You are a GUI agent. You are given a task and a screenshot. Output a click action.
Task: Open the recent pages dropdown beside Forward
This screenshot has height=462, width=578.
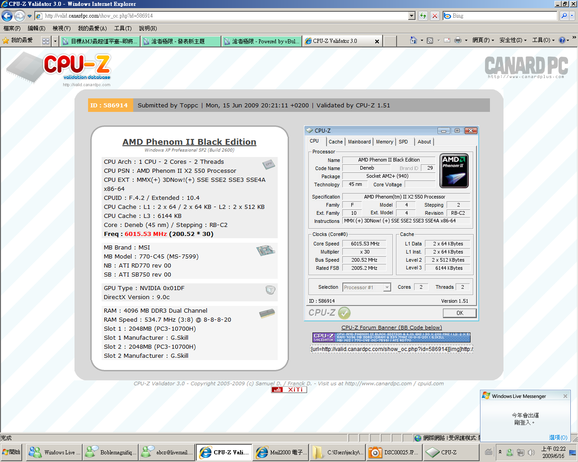pyautogui.click(x=29, y=16)
